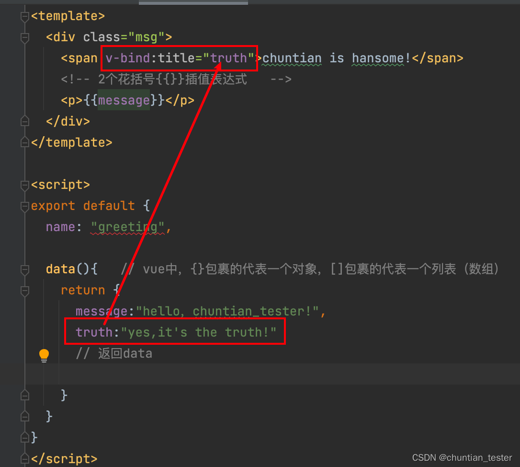The height and width of the screenshot is (467, 520).
Task: Click the word hansome in span text
Action: [378, 58]
